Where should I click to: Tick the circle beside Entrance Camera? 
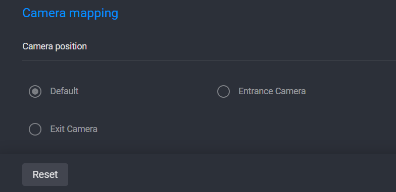223,92
